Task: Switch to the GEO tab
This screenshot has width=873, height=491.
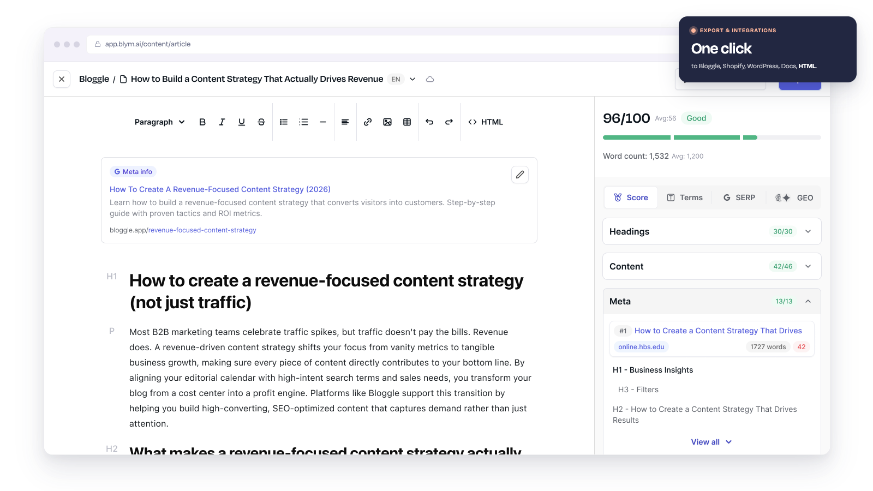Action: click(x=794, y=197)
